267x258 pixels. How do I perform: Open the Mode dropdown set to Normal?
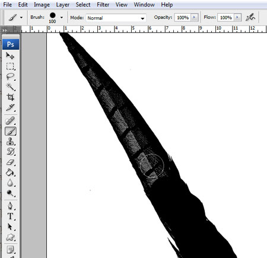(x=116, y=18)
